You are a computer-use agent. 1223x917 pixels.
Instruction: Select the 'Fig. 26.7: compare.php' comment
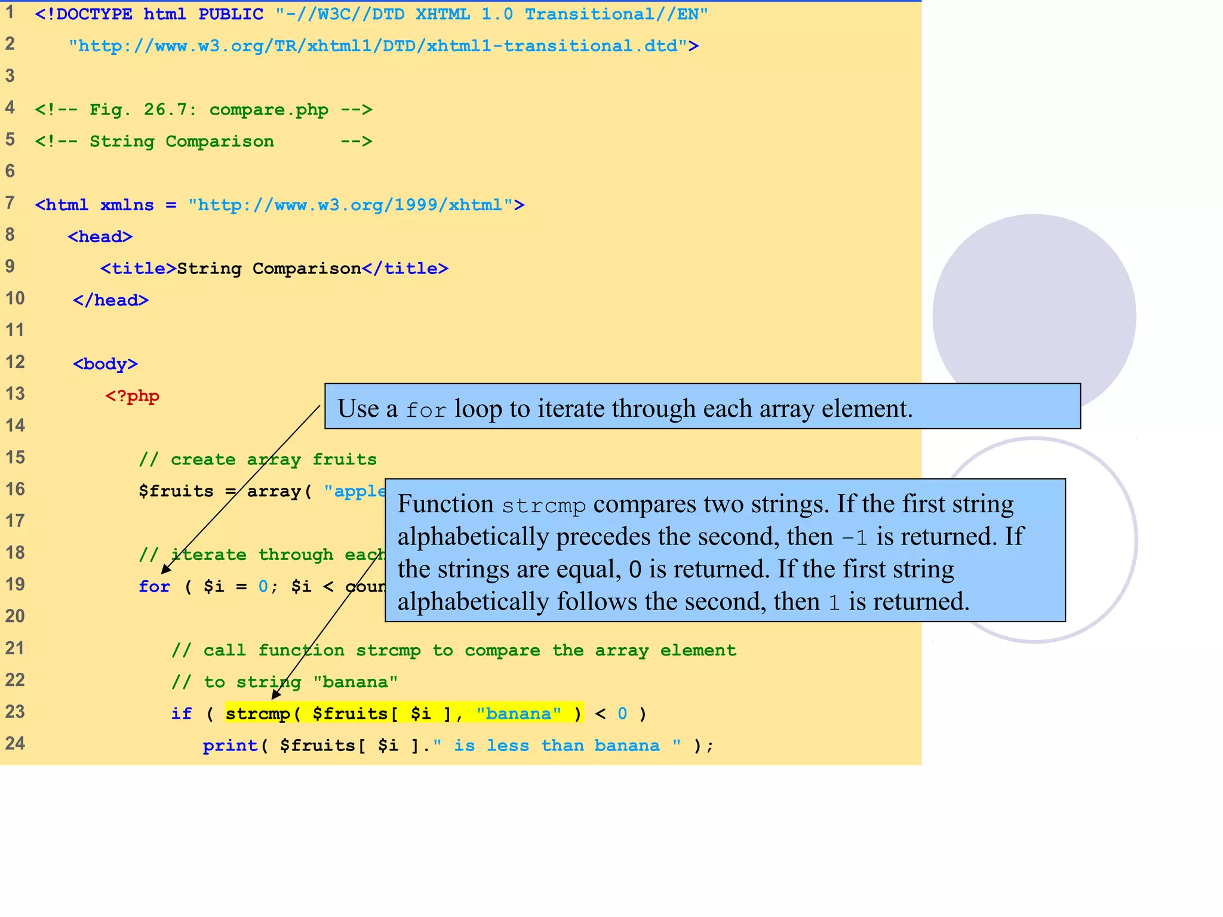click(204, 110)
